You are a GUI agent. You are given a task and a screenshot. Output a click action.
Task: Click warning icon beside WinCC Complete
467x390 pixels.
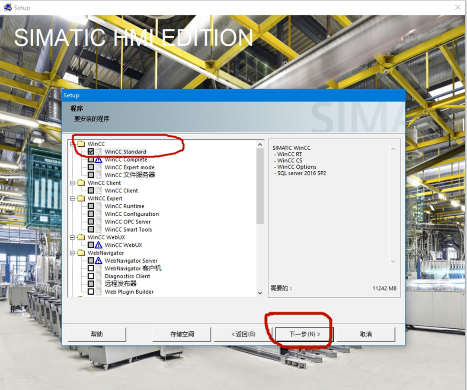tap(99, 160)
